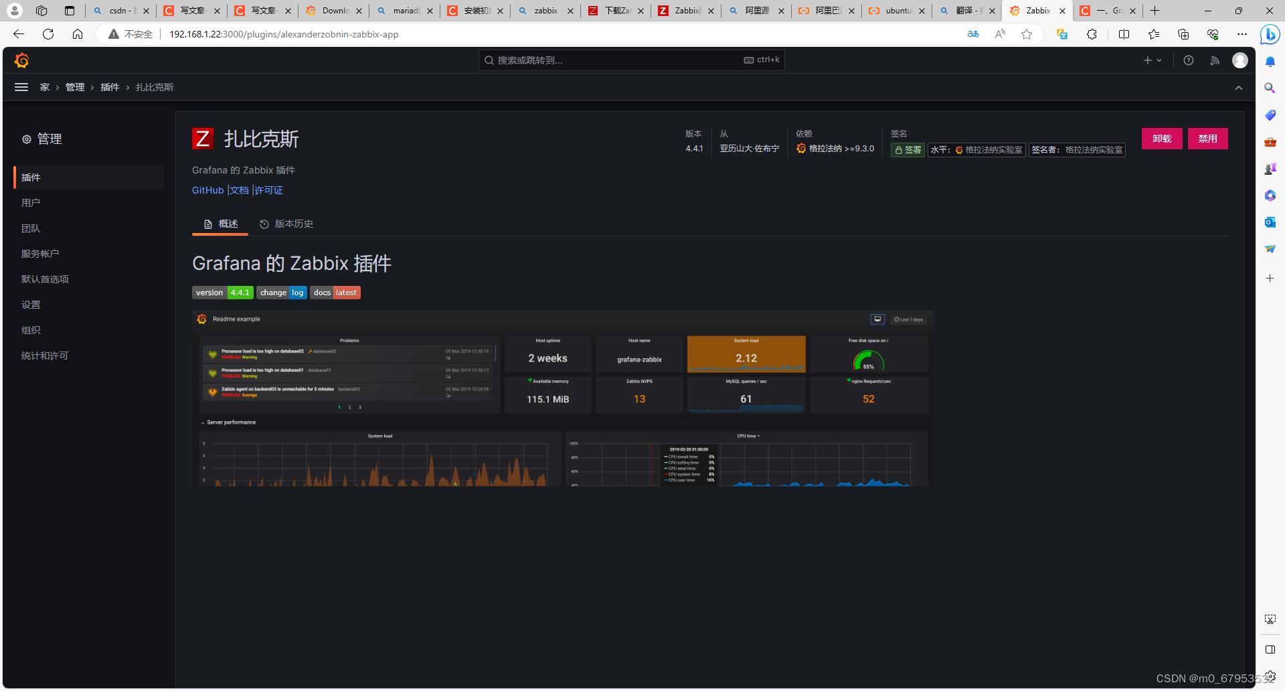Open Bing Copilot from the Edge sidebar
Screen dimensions: 1285x691
click(x=1270, y=34)
